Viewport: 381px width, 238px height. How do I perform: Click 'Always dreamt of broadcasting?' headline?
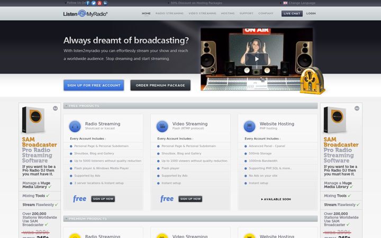tap(126, 40)
